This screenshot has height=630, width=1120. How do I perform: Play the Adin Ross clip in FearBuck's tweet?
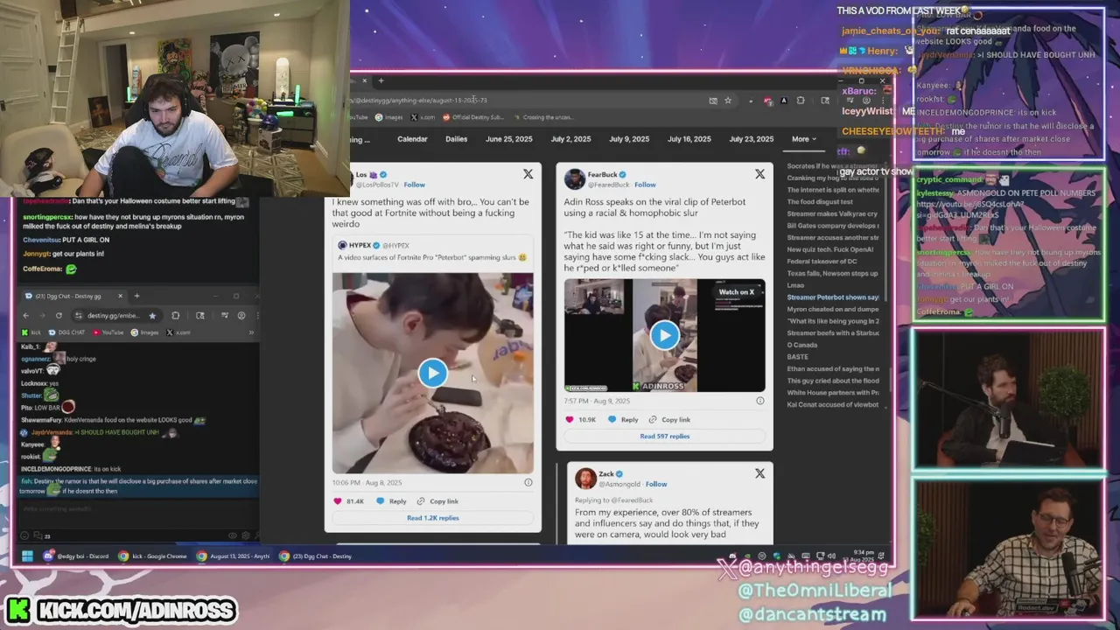tap(664, 335)
